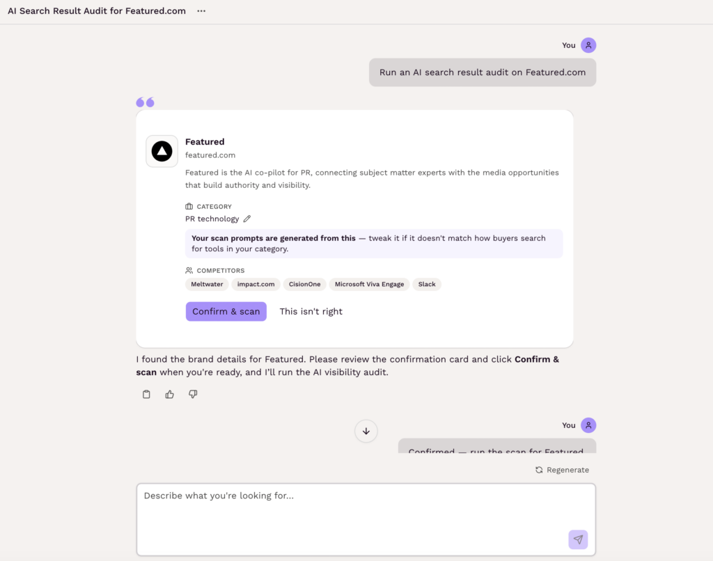Viewport: 713px width, 561px height.
Task: Select the impact.com competitor chip
Action: tap(256, 284)
